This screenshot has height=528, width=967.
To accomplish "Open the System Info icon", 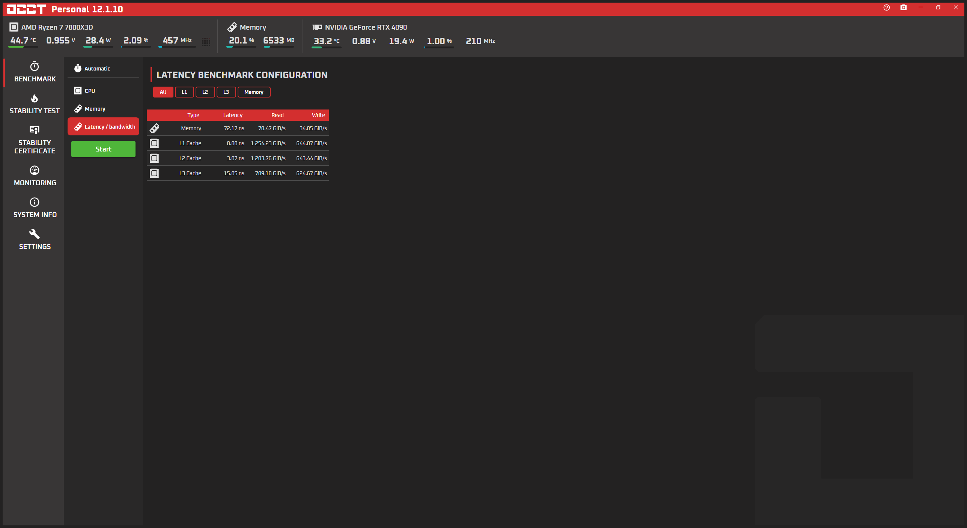I will [x=35, y=202].
